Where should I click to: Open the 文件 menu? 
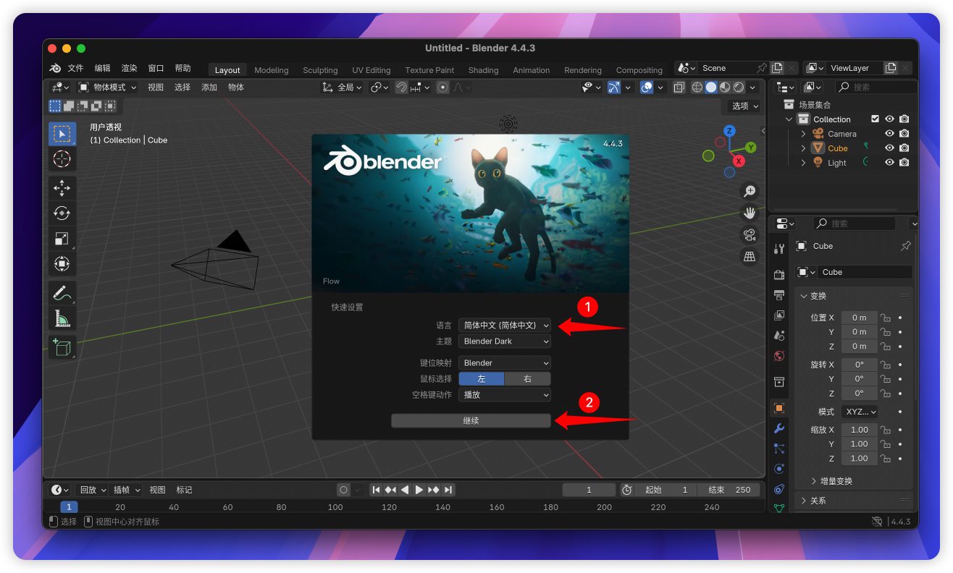click(x=75, y=68)
